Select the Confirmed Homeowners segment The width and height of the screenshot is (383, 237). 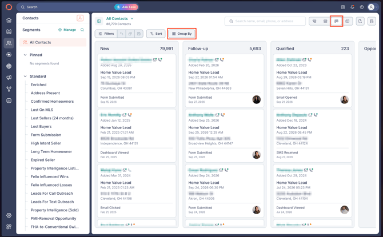point(52,102)
